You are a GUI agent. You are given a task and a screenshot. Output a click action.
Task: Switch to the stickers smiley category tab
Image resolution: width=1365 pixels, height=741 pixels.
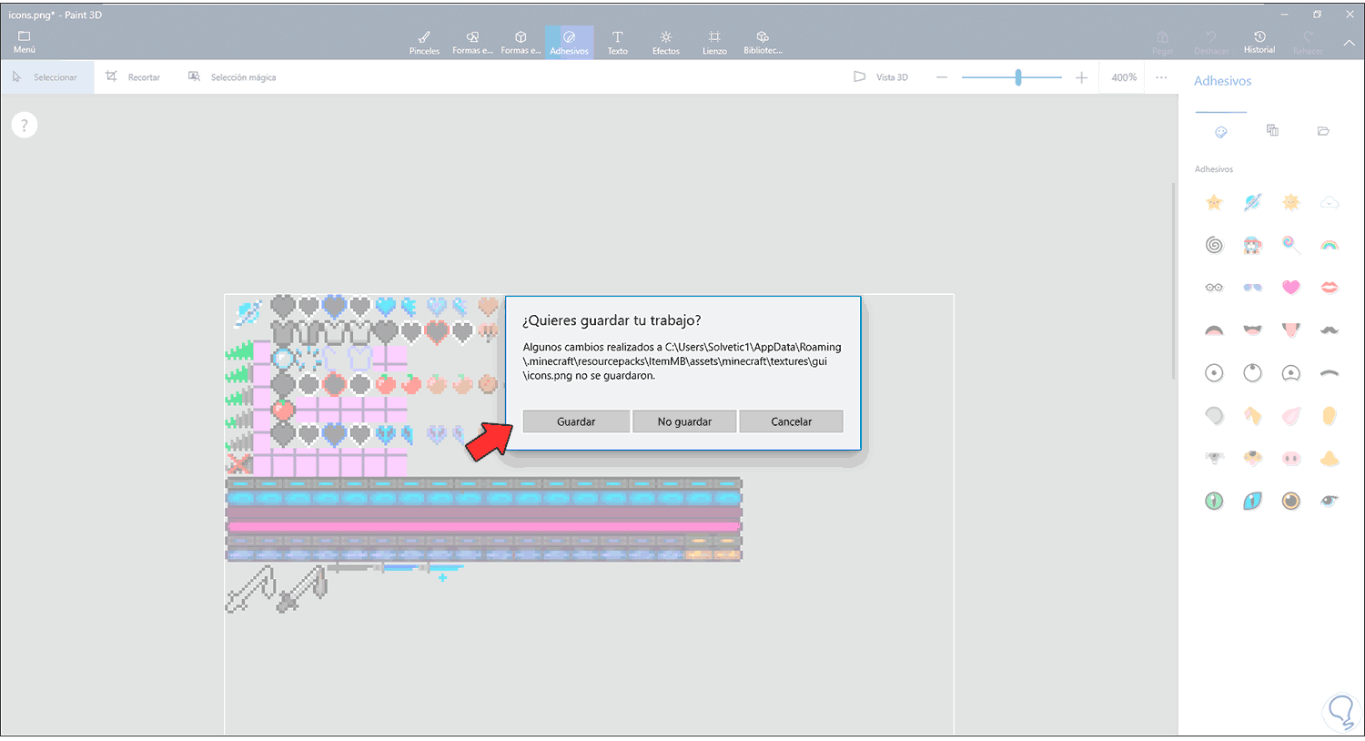(x=1221, y=132)
